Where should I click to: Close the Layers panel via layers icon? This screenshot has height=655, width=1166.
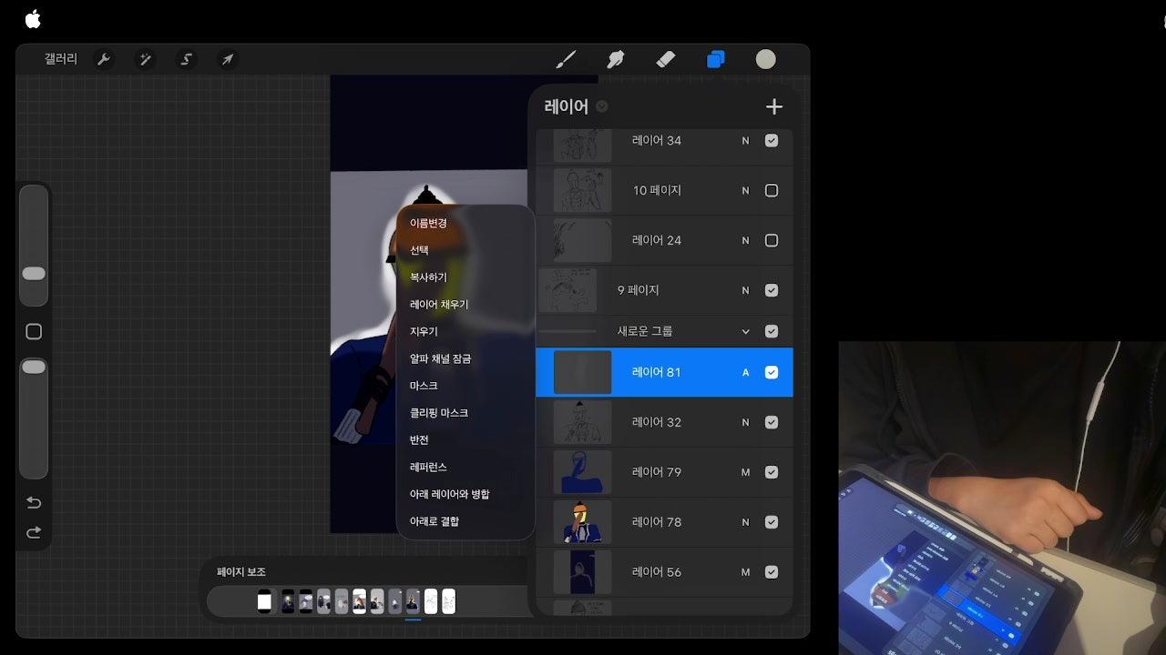pos(716,59)
